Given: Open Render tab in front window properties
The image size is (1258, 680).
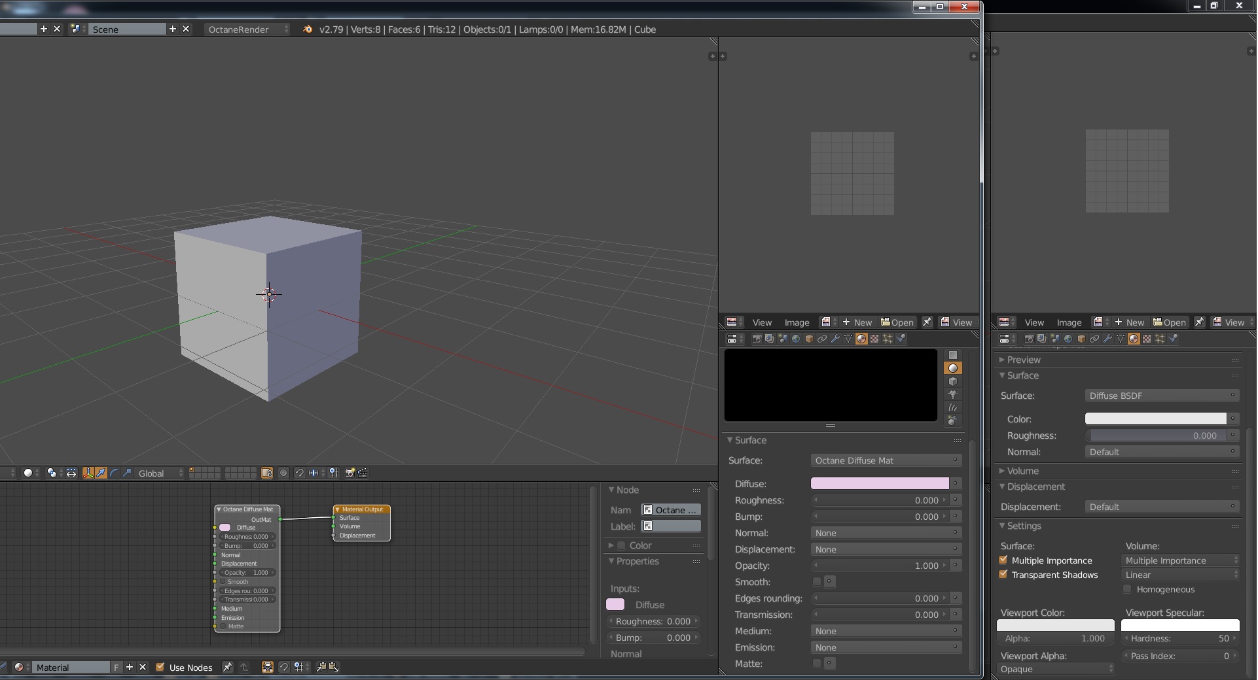Looking at the screenshot, I should click(757, 339).
